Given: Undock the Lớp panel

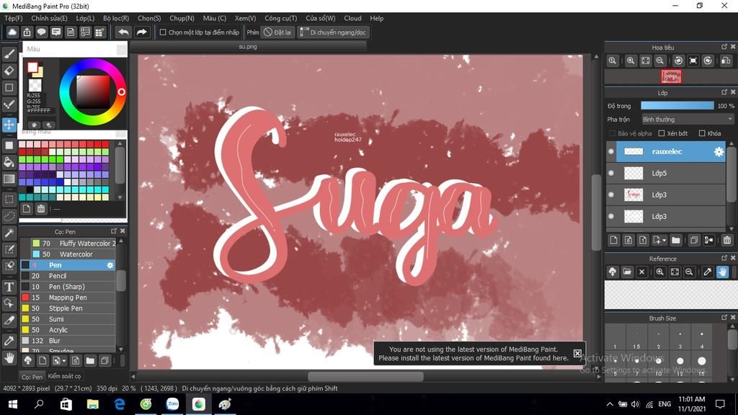Looking at the screenshot, I should (x=724, y=92).
